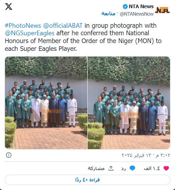Open the @NGSuperEagles mention
The width and height of the screenshot is (175, 190).
[x=30, y=33]
